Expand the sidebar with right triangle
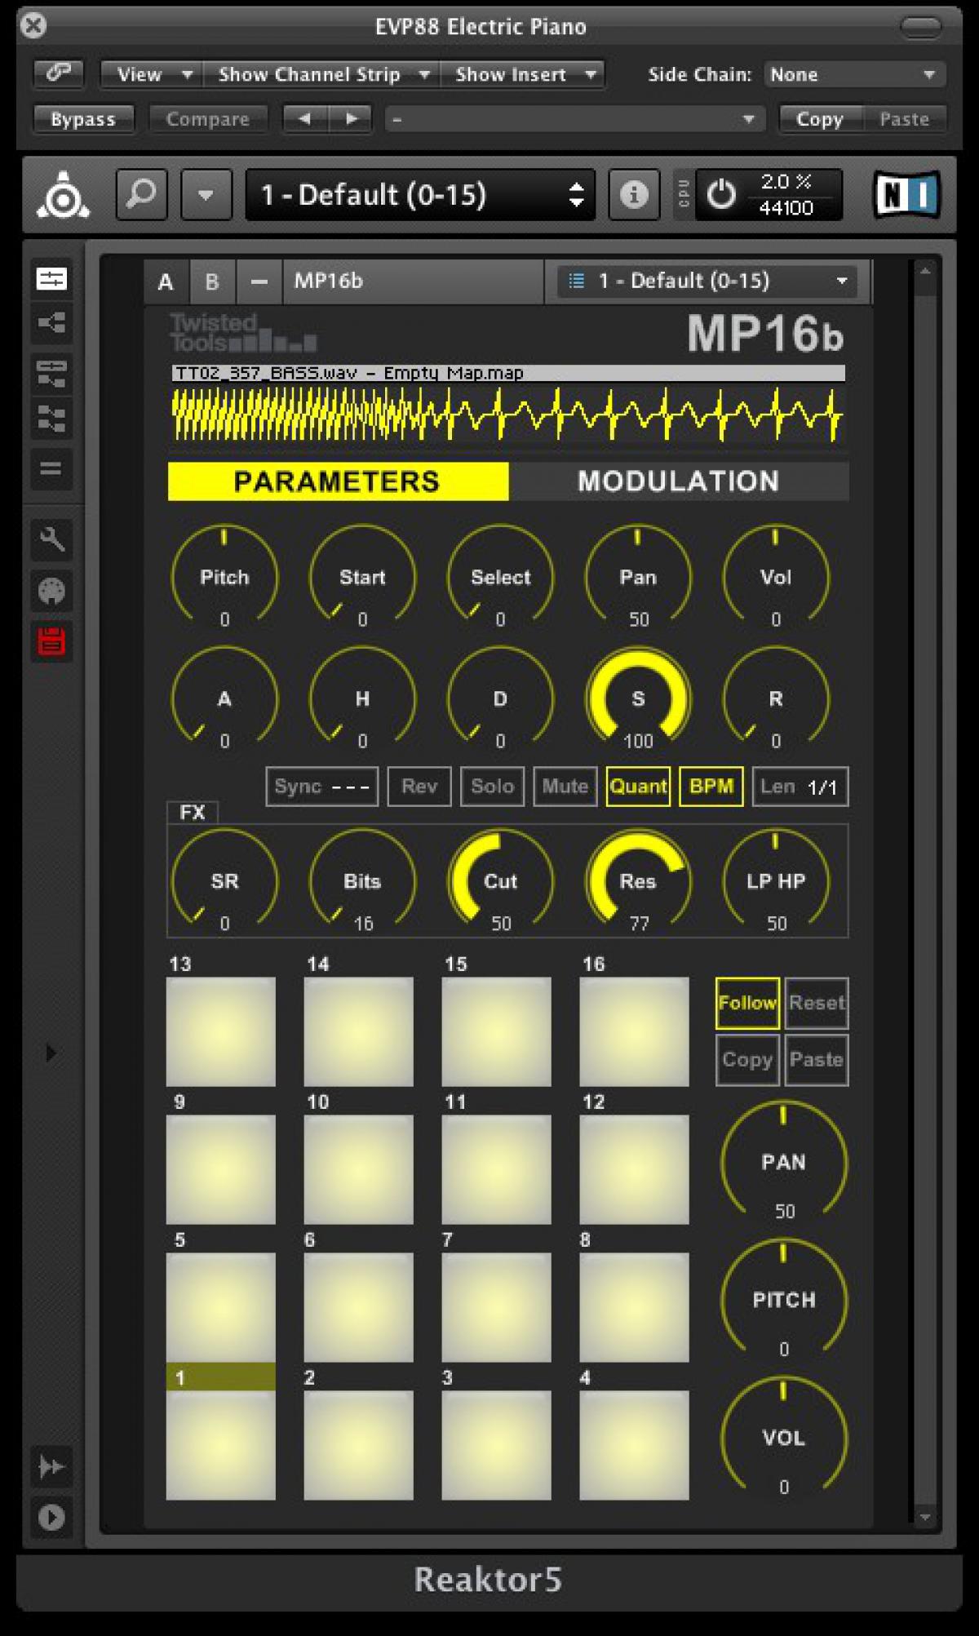 51,1053
